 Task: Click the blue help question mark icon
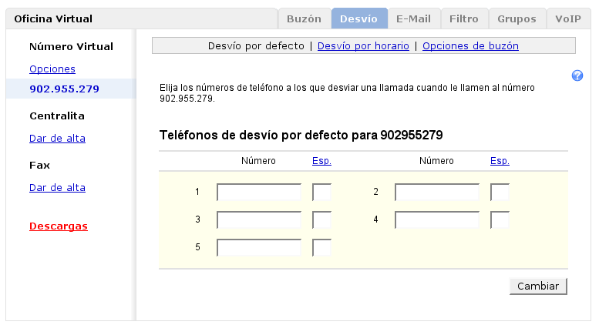tap(577, 75)
